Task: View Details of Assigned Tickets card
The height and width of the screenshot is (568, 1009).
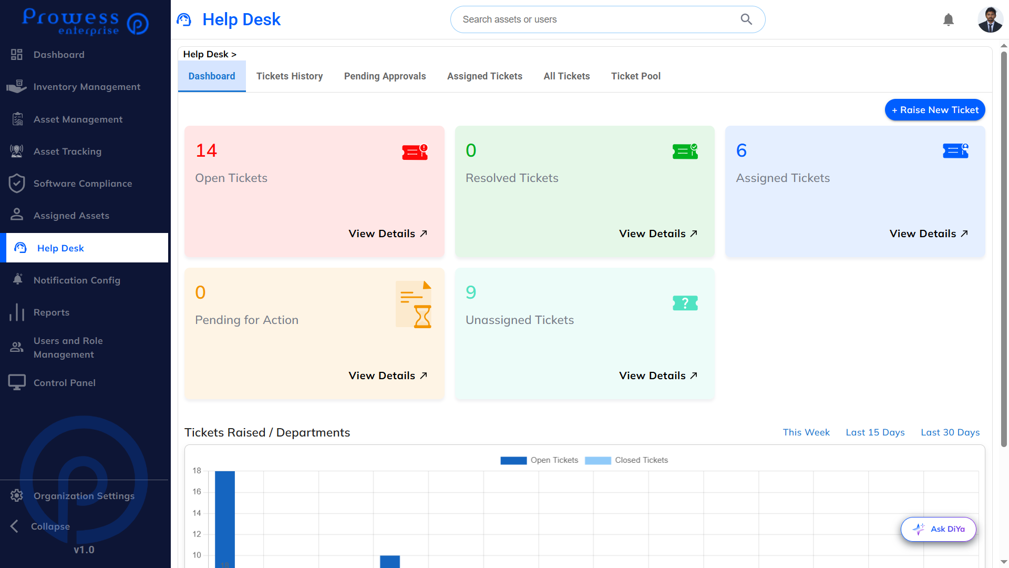Action: [x=929, y=234]
